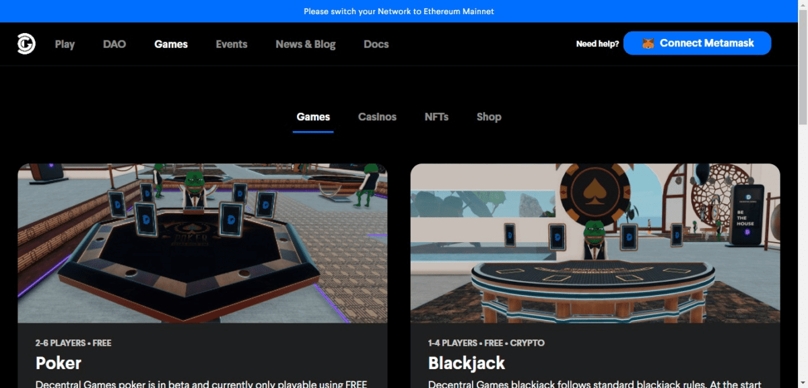Click the Ethereum Mainnet network notice banner
The height and width of the screenshot is (388, 808).
[x=399, y=11]
